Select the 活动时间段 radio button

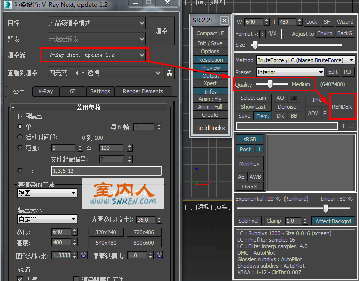coord(20,137)
